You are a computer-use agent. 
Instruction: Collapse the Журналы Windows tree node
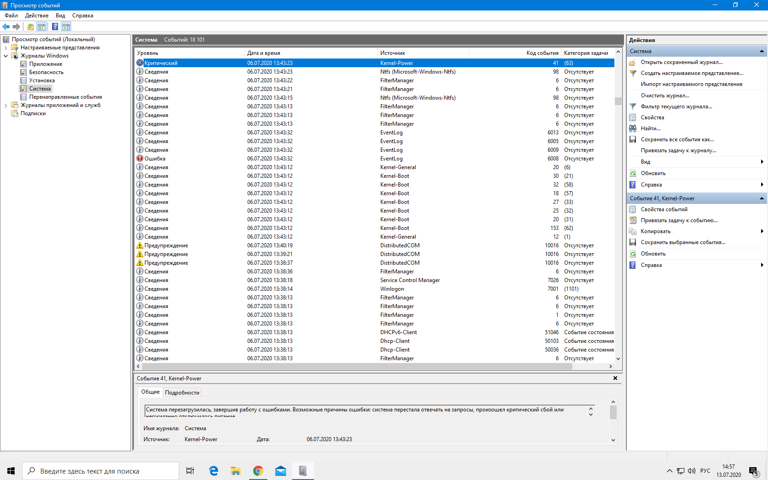tap(5, 56)
